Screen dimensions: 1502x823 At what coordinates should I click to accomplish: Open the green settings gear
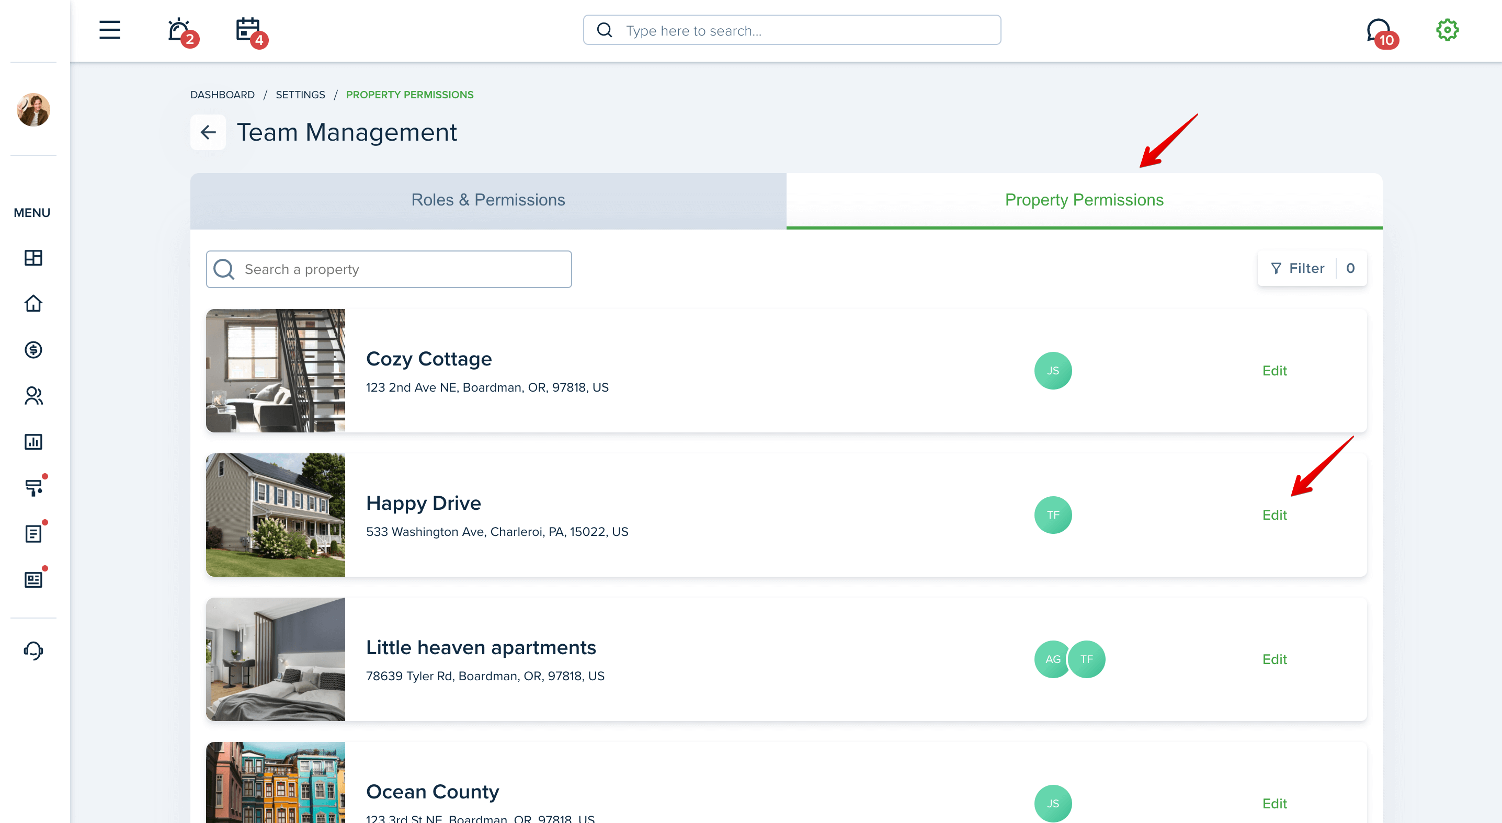pyautogui.click(x=1447, y=30)
